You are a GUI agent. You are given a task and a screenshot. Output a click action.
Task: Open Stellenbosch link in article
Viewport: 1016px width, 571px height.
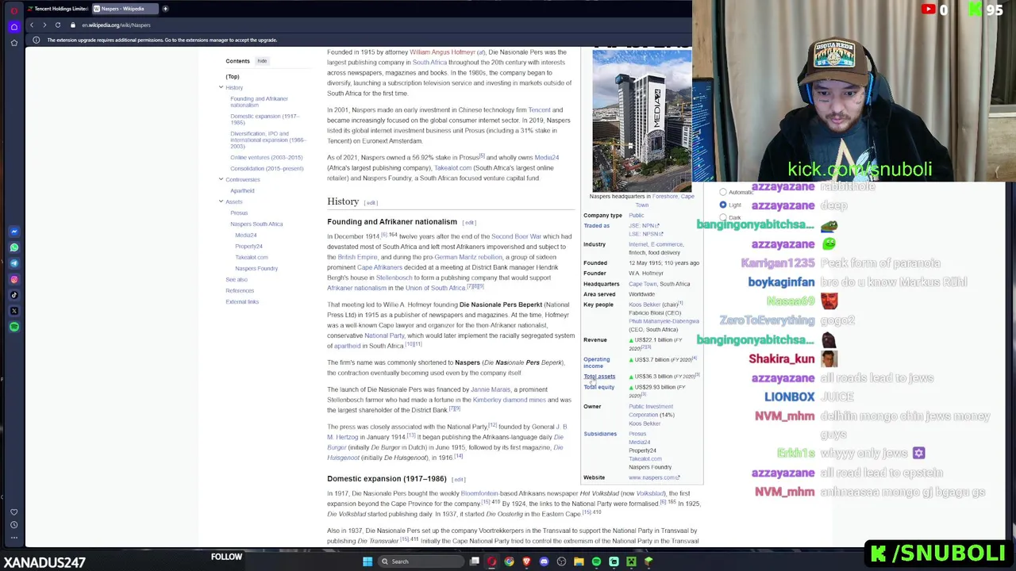(x=394, y=278)
